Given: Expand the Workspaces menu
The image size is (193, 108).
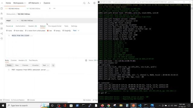Looking at the screenshot, I should 19,3.
